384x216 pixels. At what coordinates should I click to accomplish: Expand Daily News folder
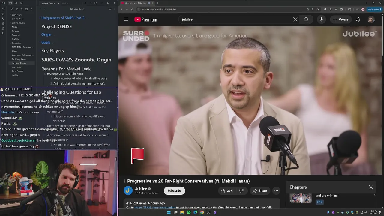point(16,15)
